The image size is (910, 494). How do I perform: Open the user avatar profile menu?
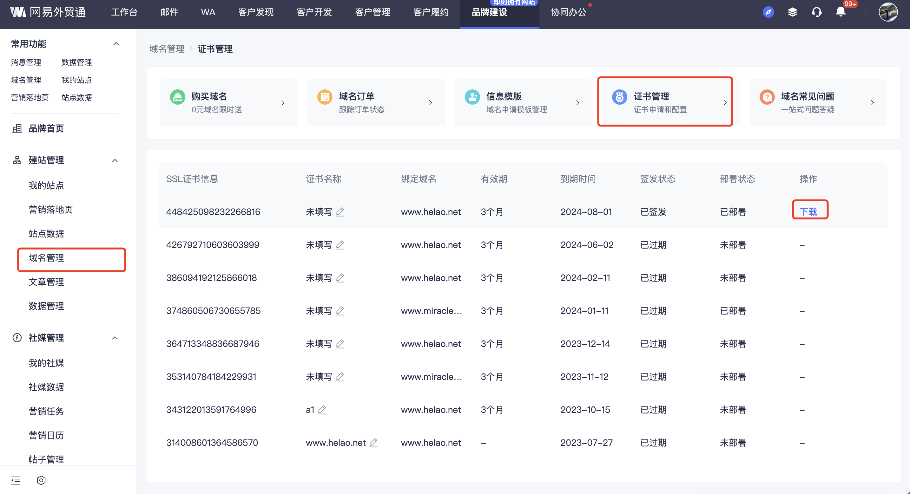[x=888, y=12]
